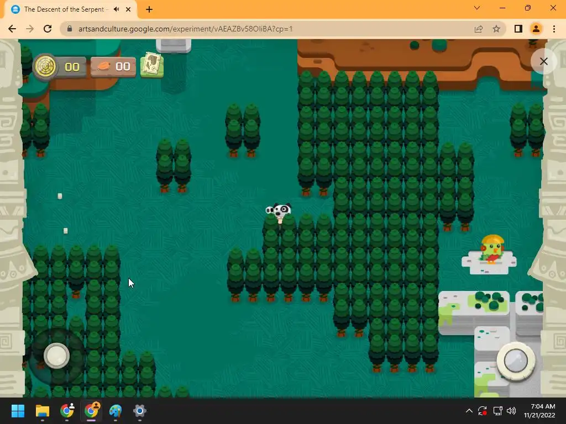The height and width of the screenshot is (424, 566).
Task: Open the first Chrome taskbar icon
Action: tap(67, 411)
